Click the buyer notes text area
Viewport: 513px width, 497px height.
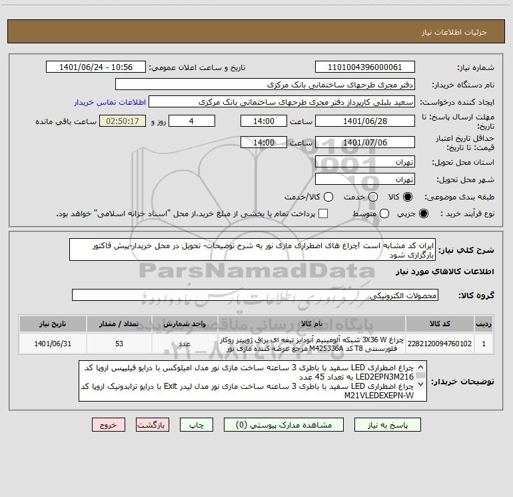[x=253, y=381]
